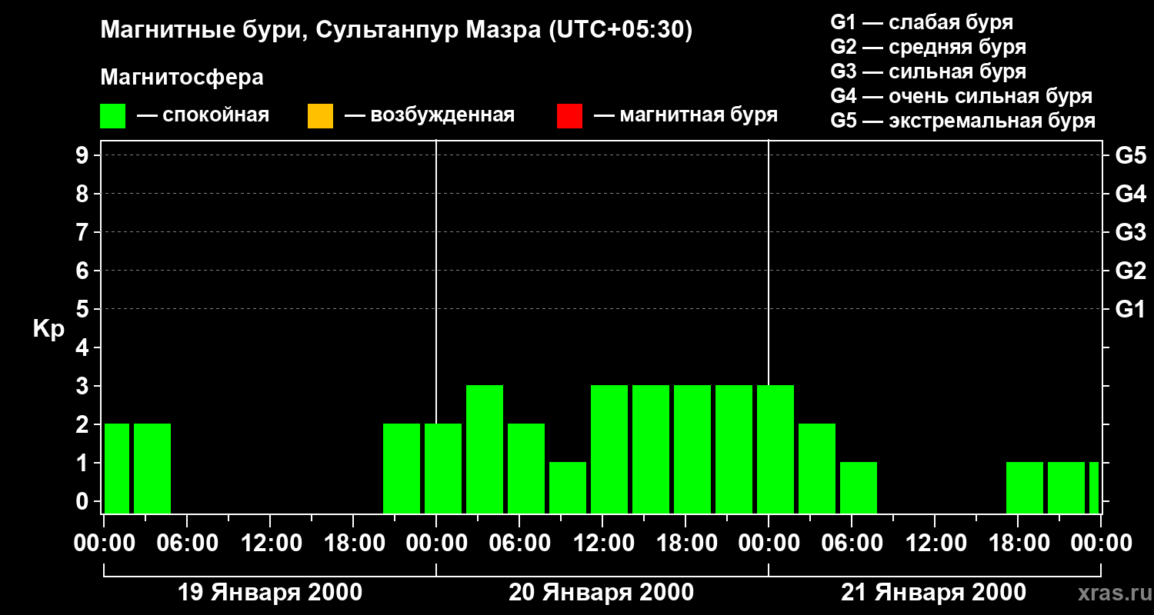Click the legend text '— магнитная буря'
1154x615 pixels.
686,116
